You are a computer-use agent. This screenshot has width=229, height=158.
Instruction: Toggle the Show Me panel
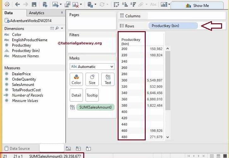(197, 6)
